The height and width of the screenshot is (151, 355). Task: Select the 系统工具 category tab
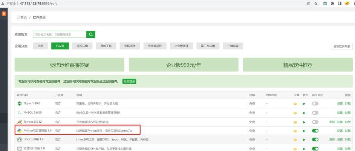106,46
